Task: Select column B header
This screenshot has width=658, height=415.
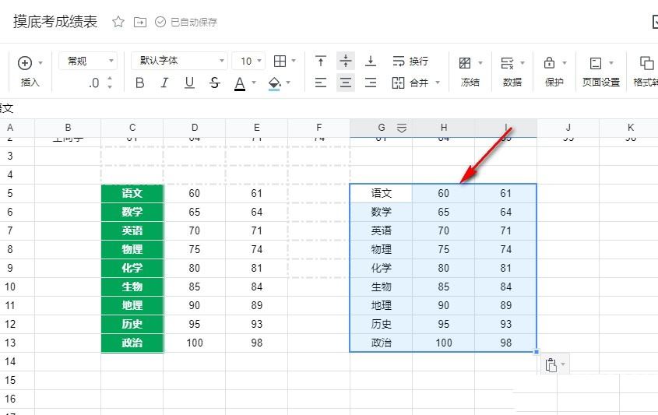Action: (68, 128)
